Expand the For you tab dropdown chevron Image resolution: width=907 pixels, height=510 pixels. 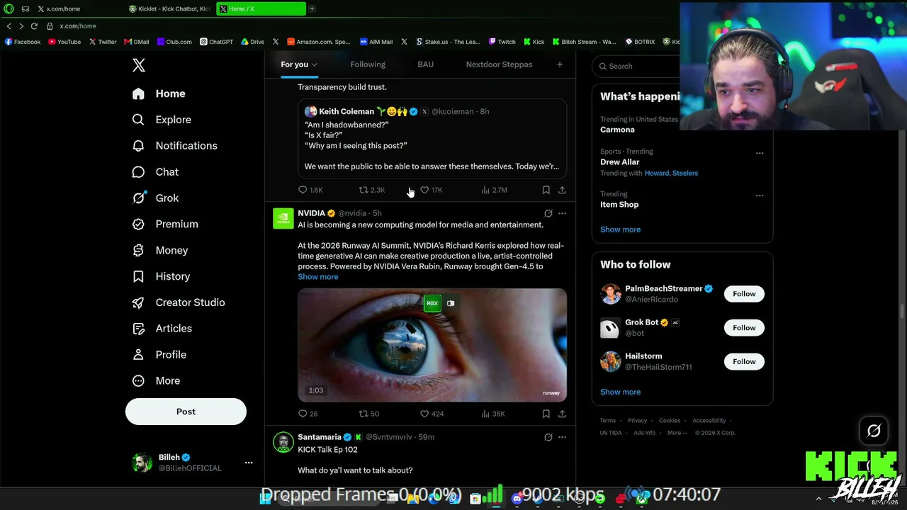314,65
